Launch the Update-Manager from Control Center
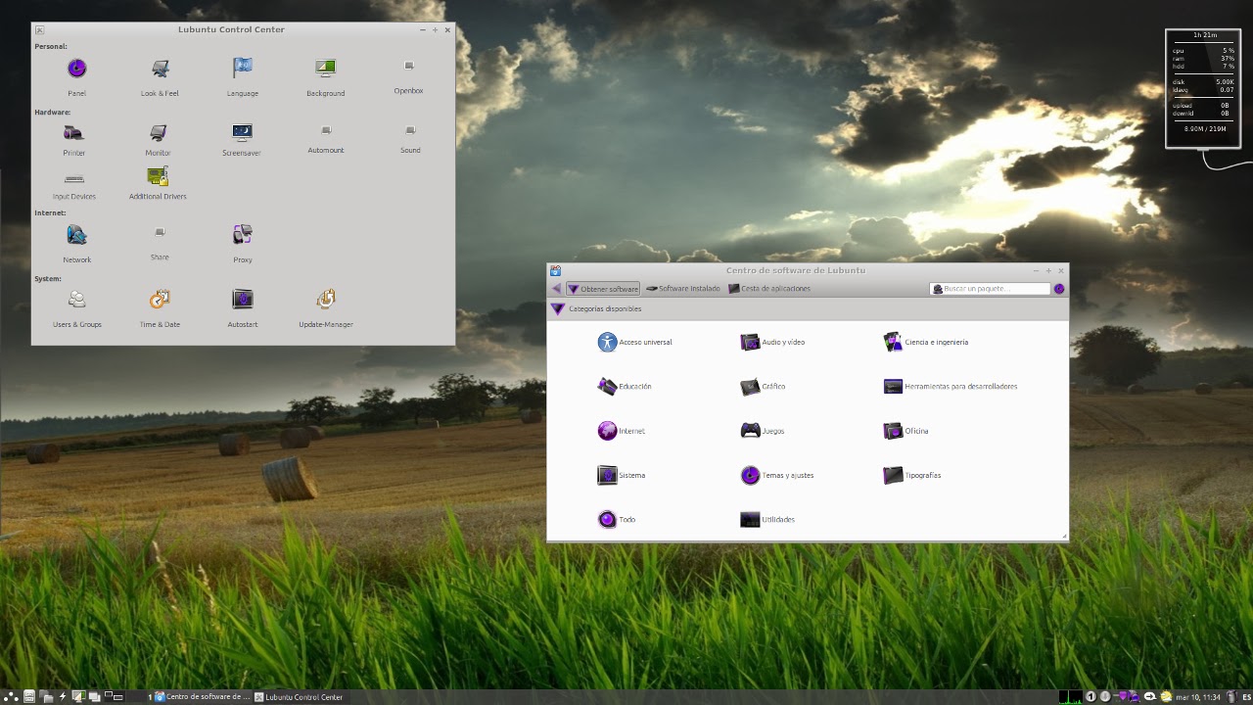Screen dimensions: 1253x705 pos(325,300)
